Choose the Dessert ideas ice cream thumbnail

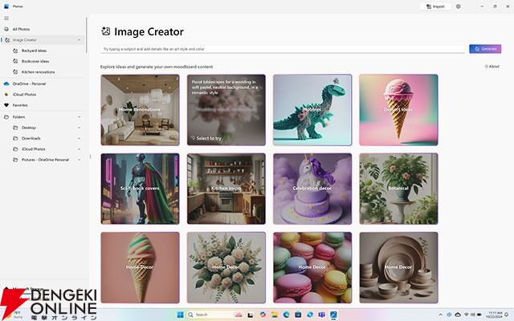(x=398, y=108)
